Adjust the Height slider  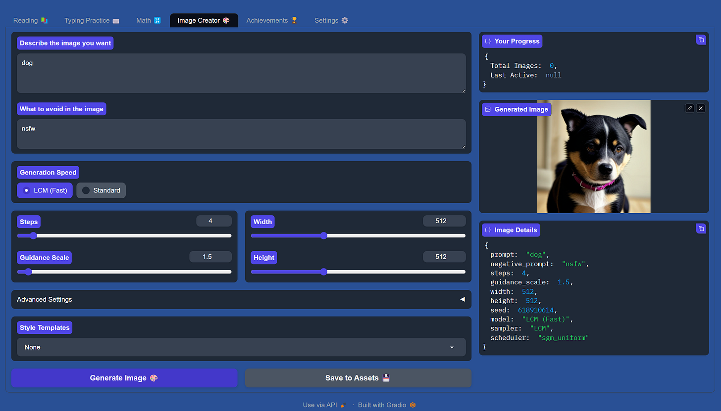(x=358, y=272)
